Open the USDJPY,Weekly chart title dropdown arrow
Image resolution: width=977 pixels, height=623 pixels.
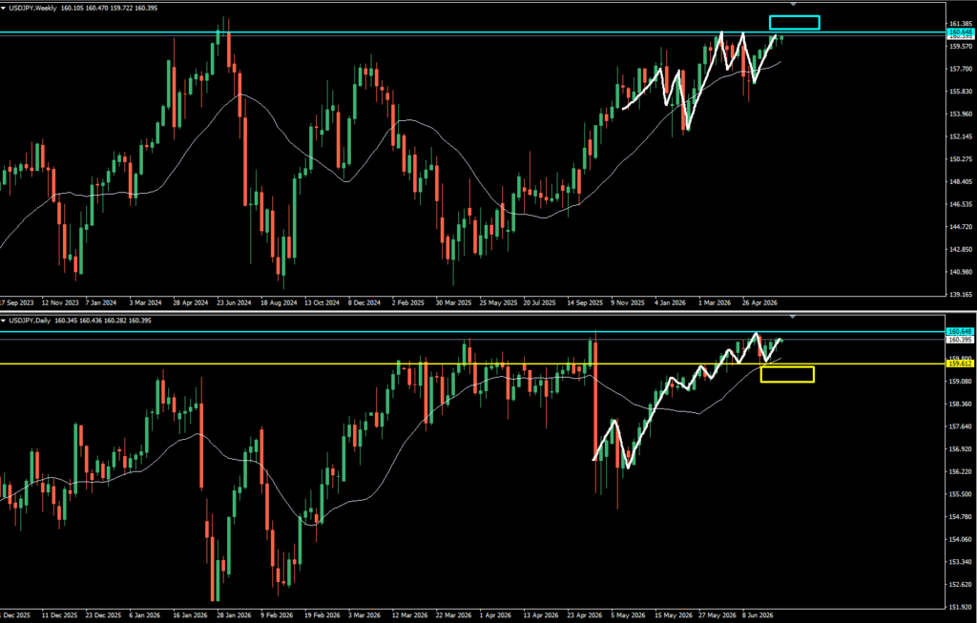[x=4, y=8]
